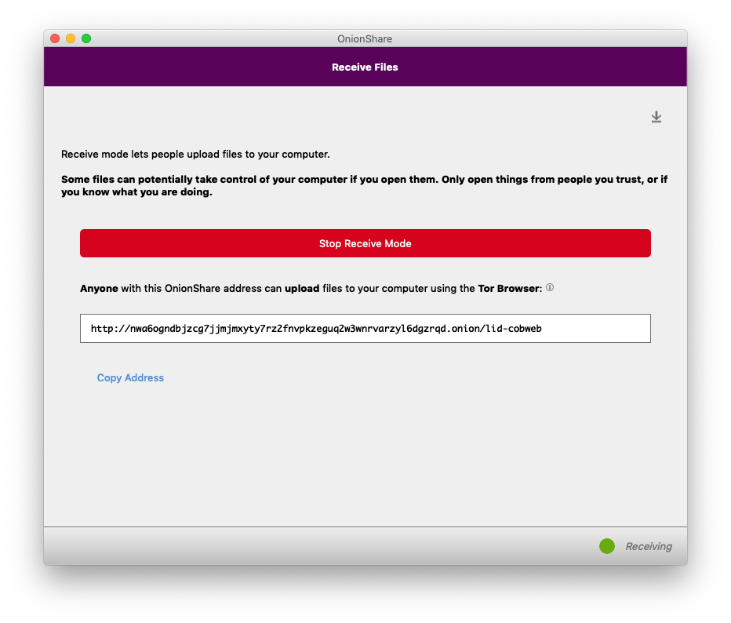Image resolution: width=731 pixels, height=623 pixels.
Task: Click the "Anyone with this OnionShare address" label
Action: [x=311, y=288]
